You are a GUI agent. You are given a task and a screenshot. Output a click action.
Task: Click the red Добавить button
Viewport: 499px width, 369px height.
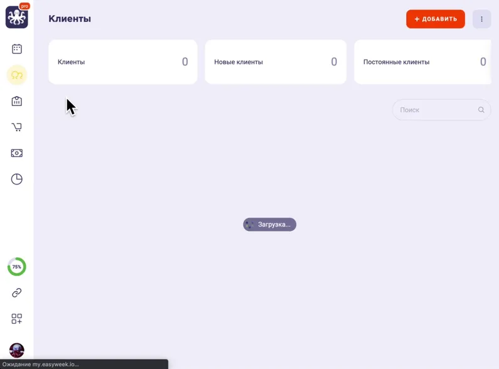click(x=436, y=19)
